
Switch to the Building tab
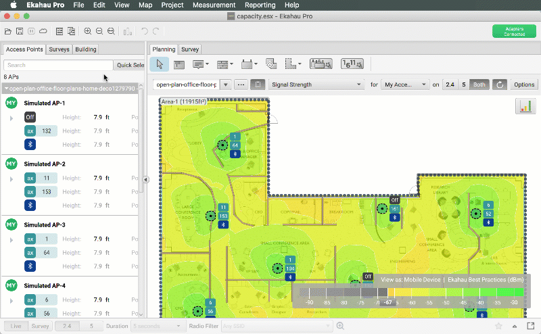86,49
